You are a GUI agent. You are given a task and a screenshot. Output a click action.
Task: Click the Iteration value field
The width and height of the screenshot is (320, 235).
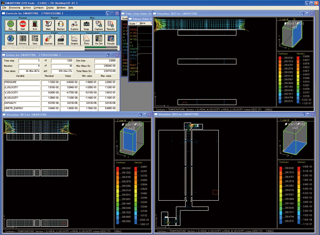29,66
